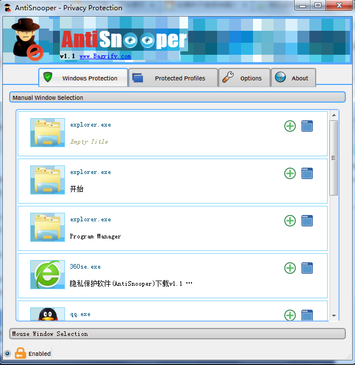Toggle the Enabled lock status icon
The image size is (355, 365).
point(21,354)
